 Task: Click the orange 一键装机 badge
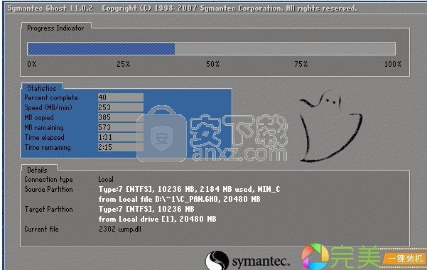click(405, 258)
